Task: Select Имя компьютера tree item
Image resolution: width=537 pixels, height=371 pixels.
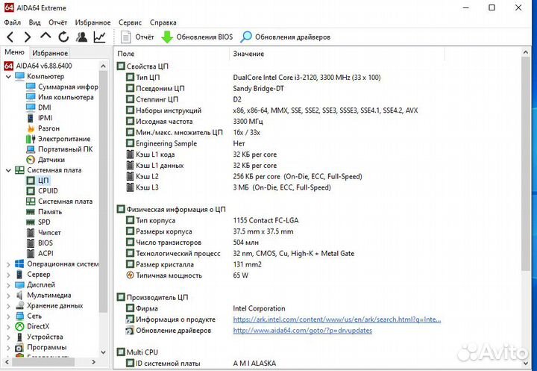Action: tap(60, 97)
